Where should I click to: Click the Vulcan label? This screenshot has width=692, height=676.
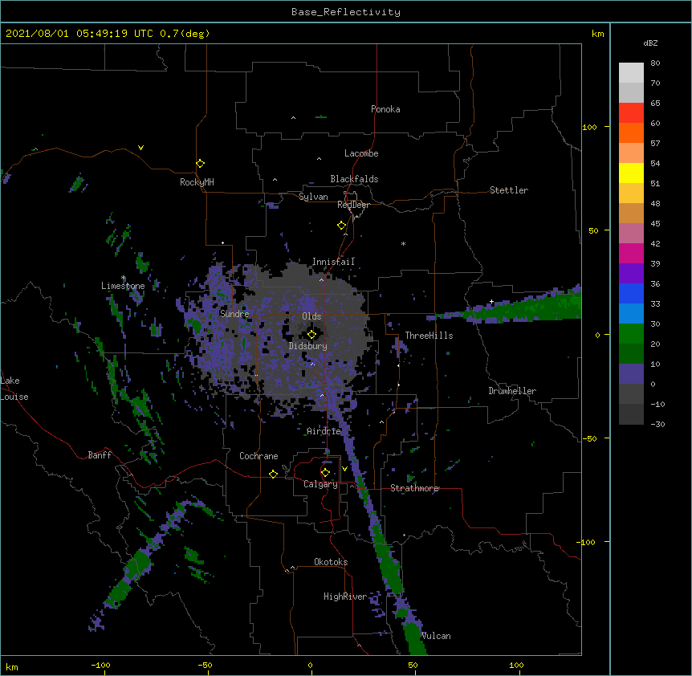436,636
